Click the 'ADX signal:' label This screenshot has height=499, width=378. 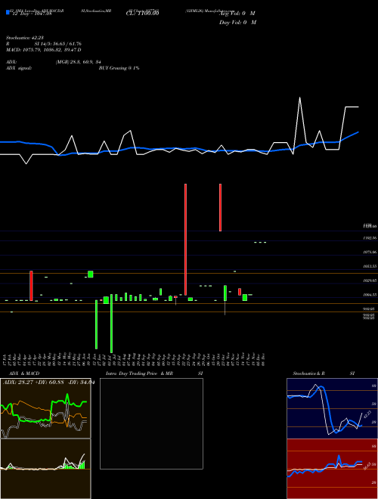(19, 68)
